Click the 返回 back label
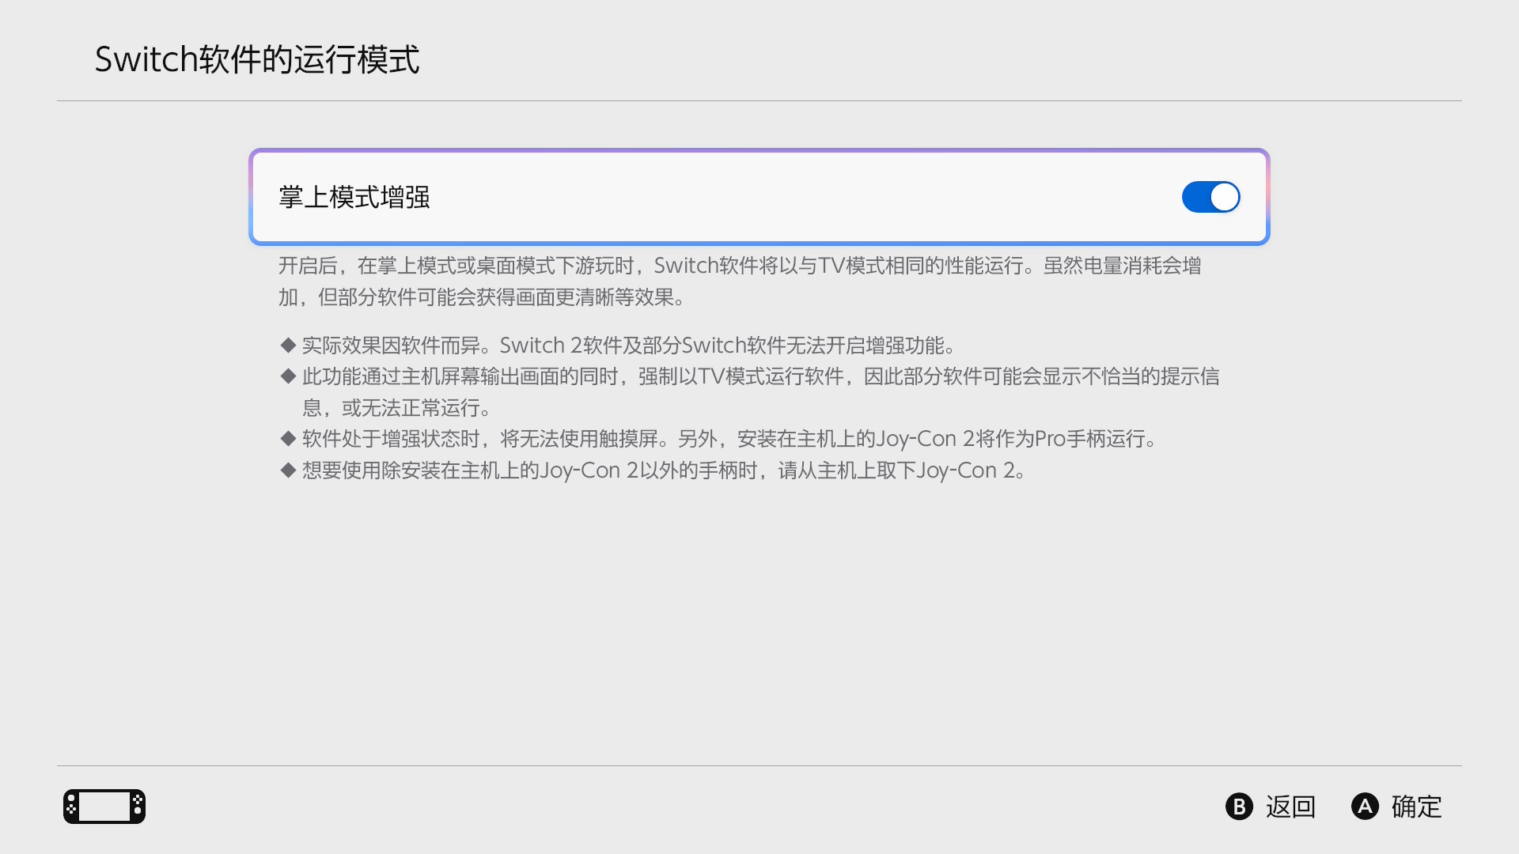 tap(1290, 807)
